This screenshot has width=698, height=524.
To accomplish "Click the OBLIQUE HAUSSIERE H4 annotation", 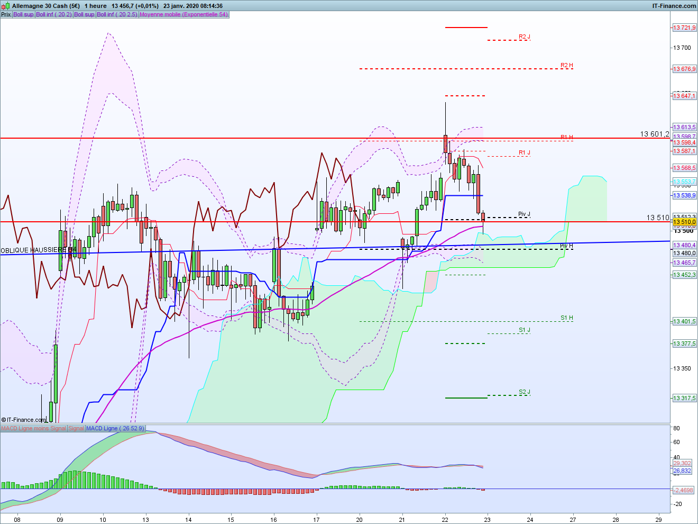I will (x=39, y=250).
